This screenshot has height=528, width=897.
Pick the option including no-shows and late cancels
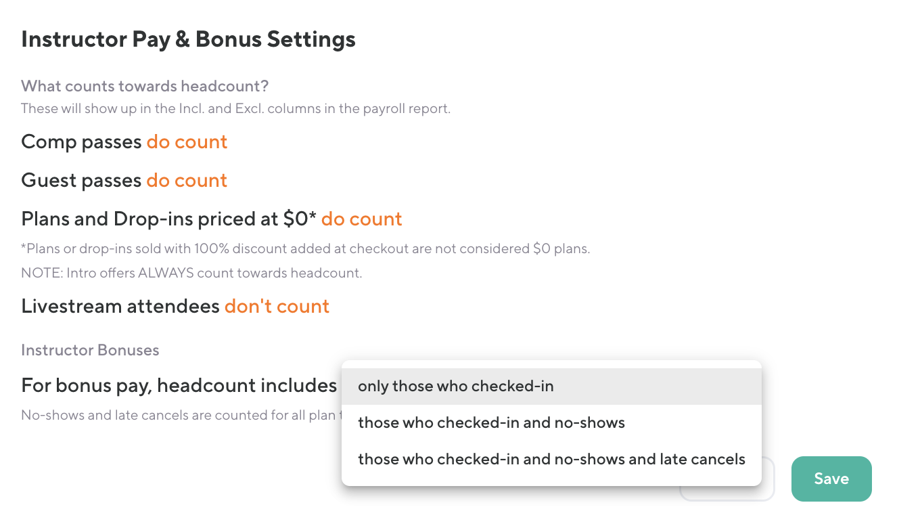pyautogui.click(x=551, y=459)
